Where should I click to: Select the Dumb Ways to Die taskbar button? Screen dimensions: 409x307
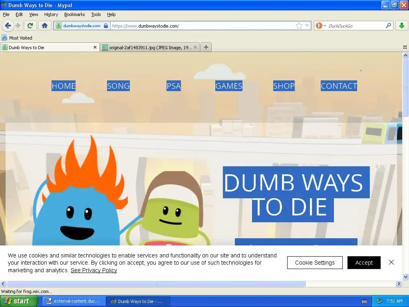[138, 301]
